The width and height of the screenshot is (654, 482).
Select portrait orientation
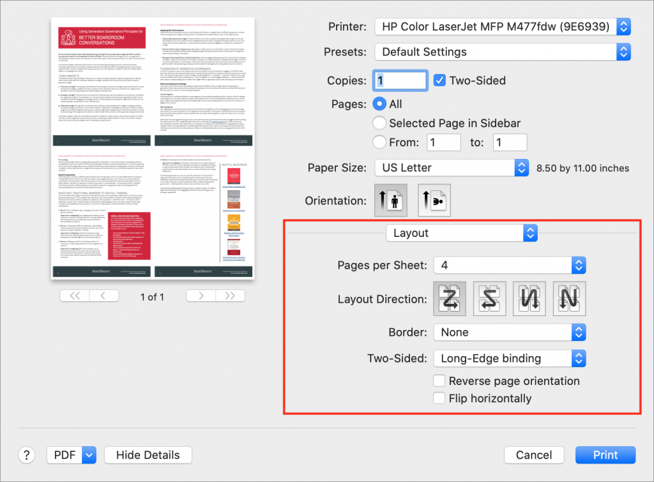[392, 200]
